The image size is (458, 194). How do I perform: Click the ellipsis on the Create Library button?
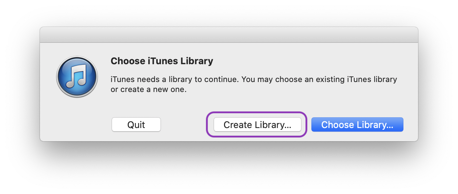287,126
